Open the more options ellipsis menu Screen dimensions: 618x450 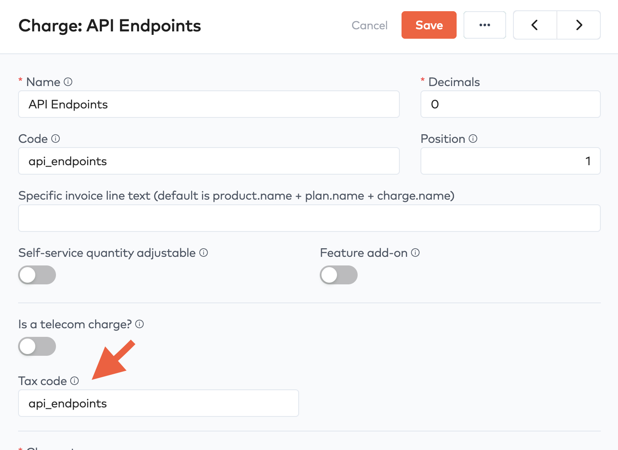(485, 25)
